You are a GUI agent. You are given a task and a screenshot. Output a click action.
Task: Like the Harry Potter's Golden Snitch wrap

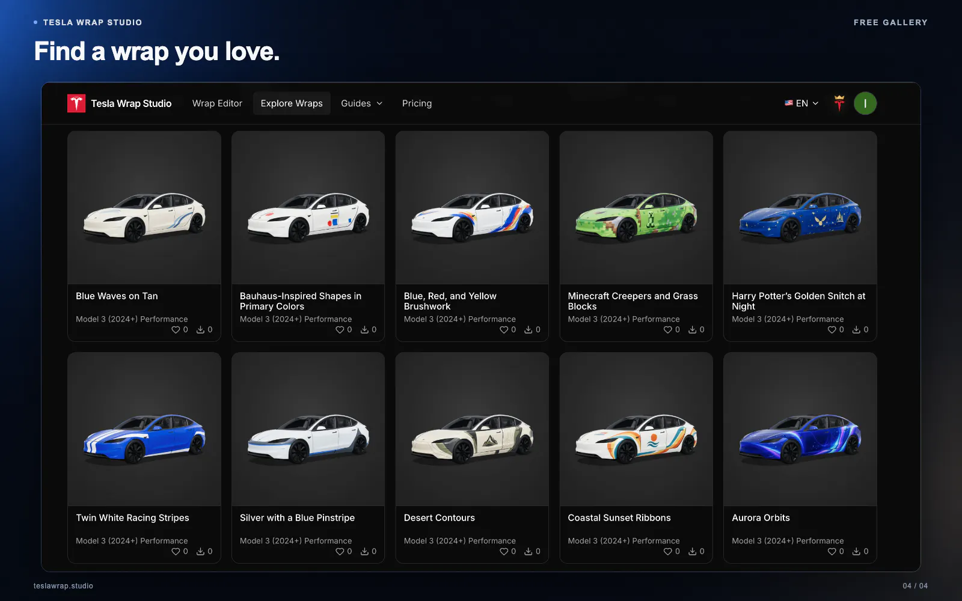pyautogui.click(x=832, y=330)
